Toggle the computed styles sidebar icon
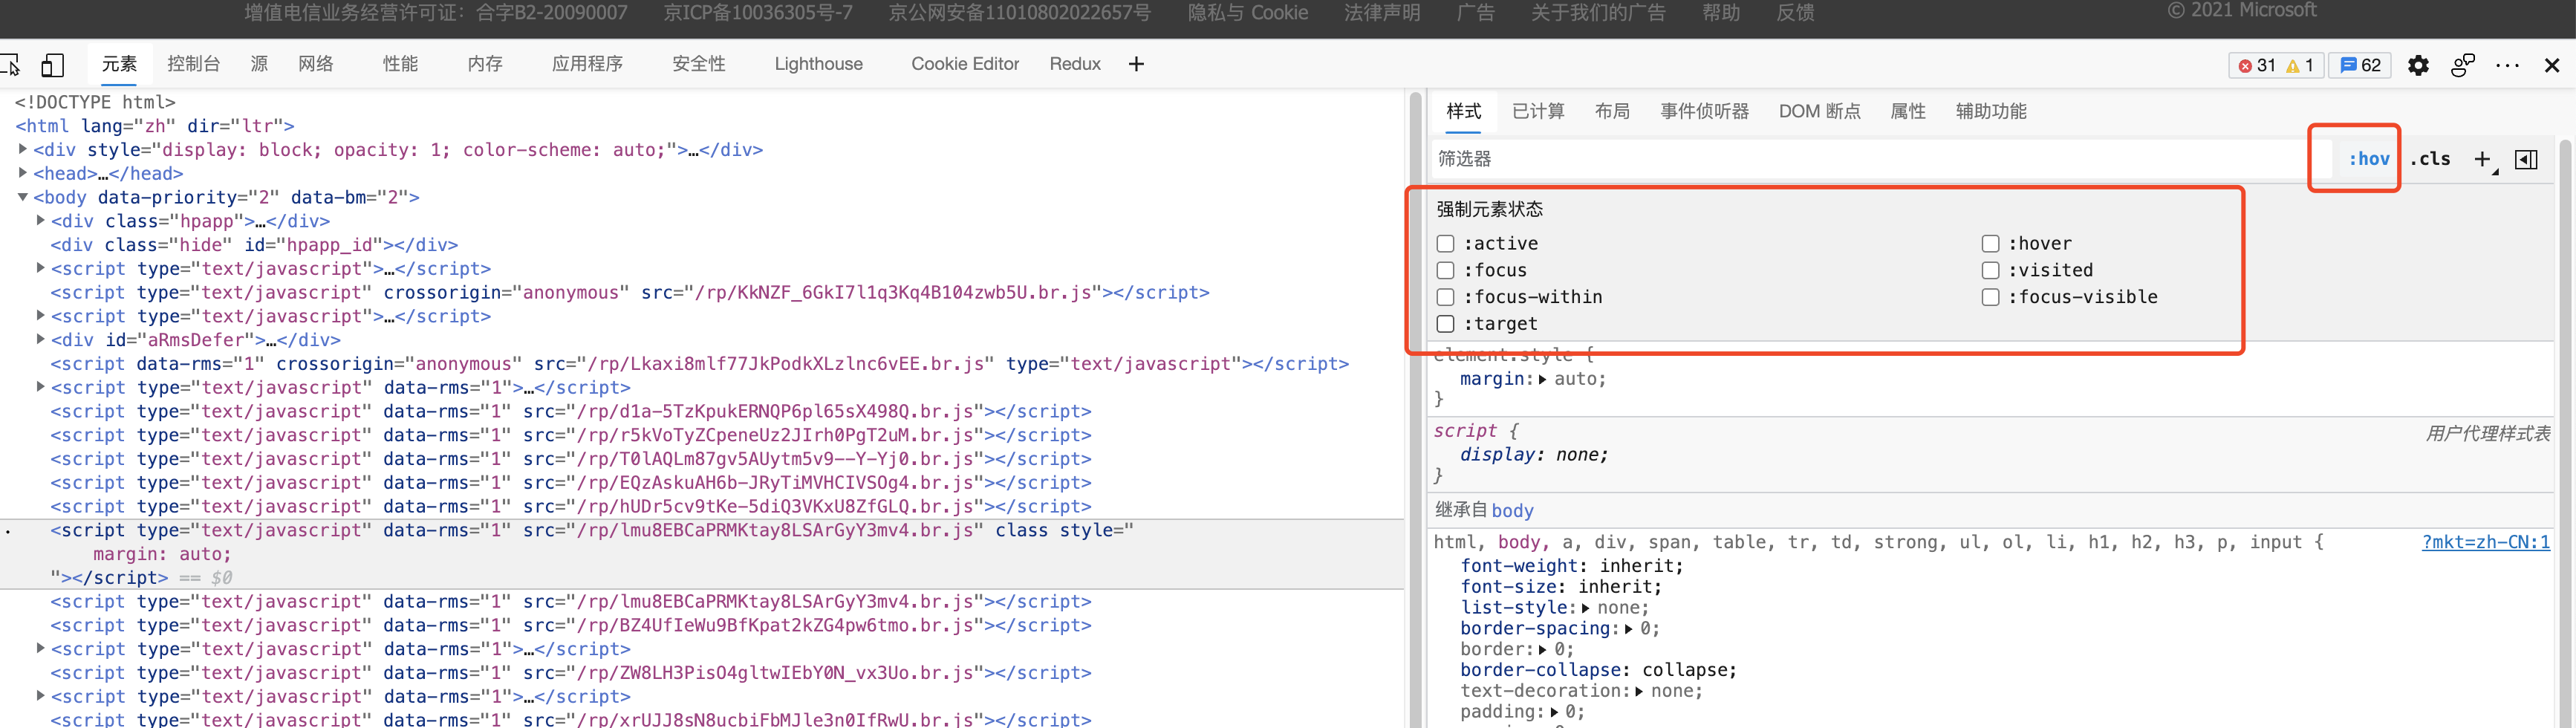 click(x=2526, y=159)
